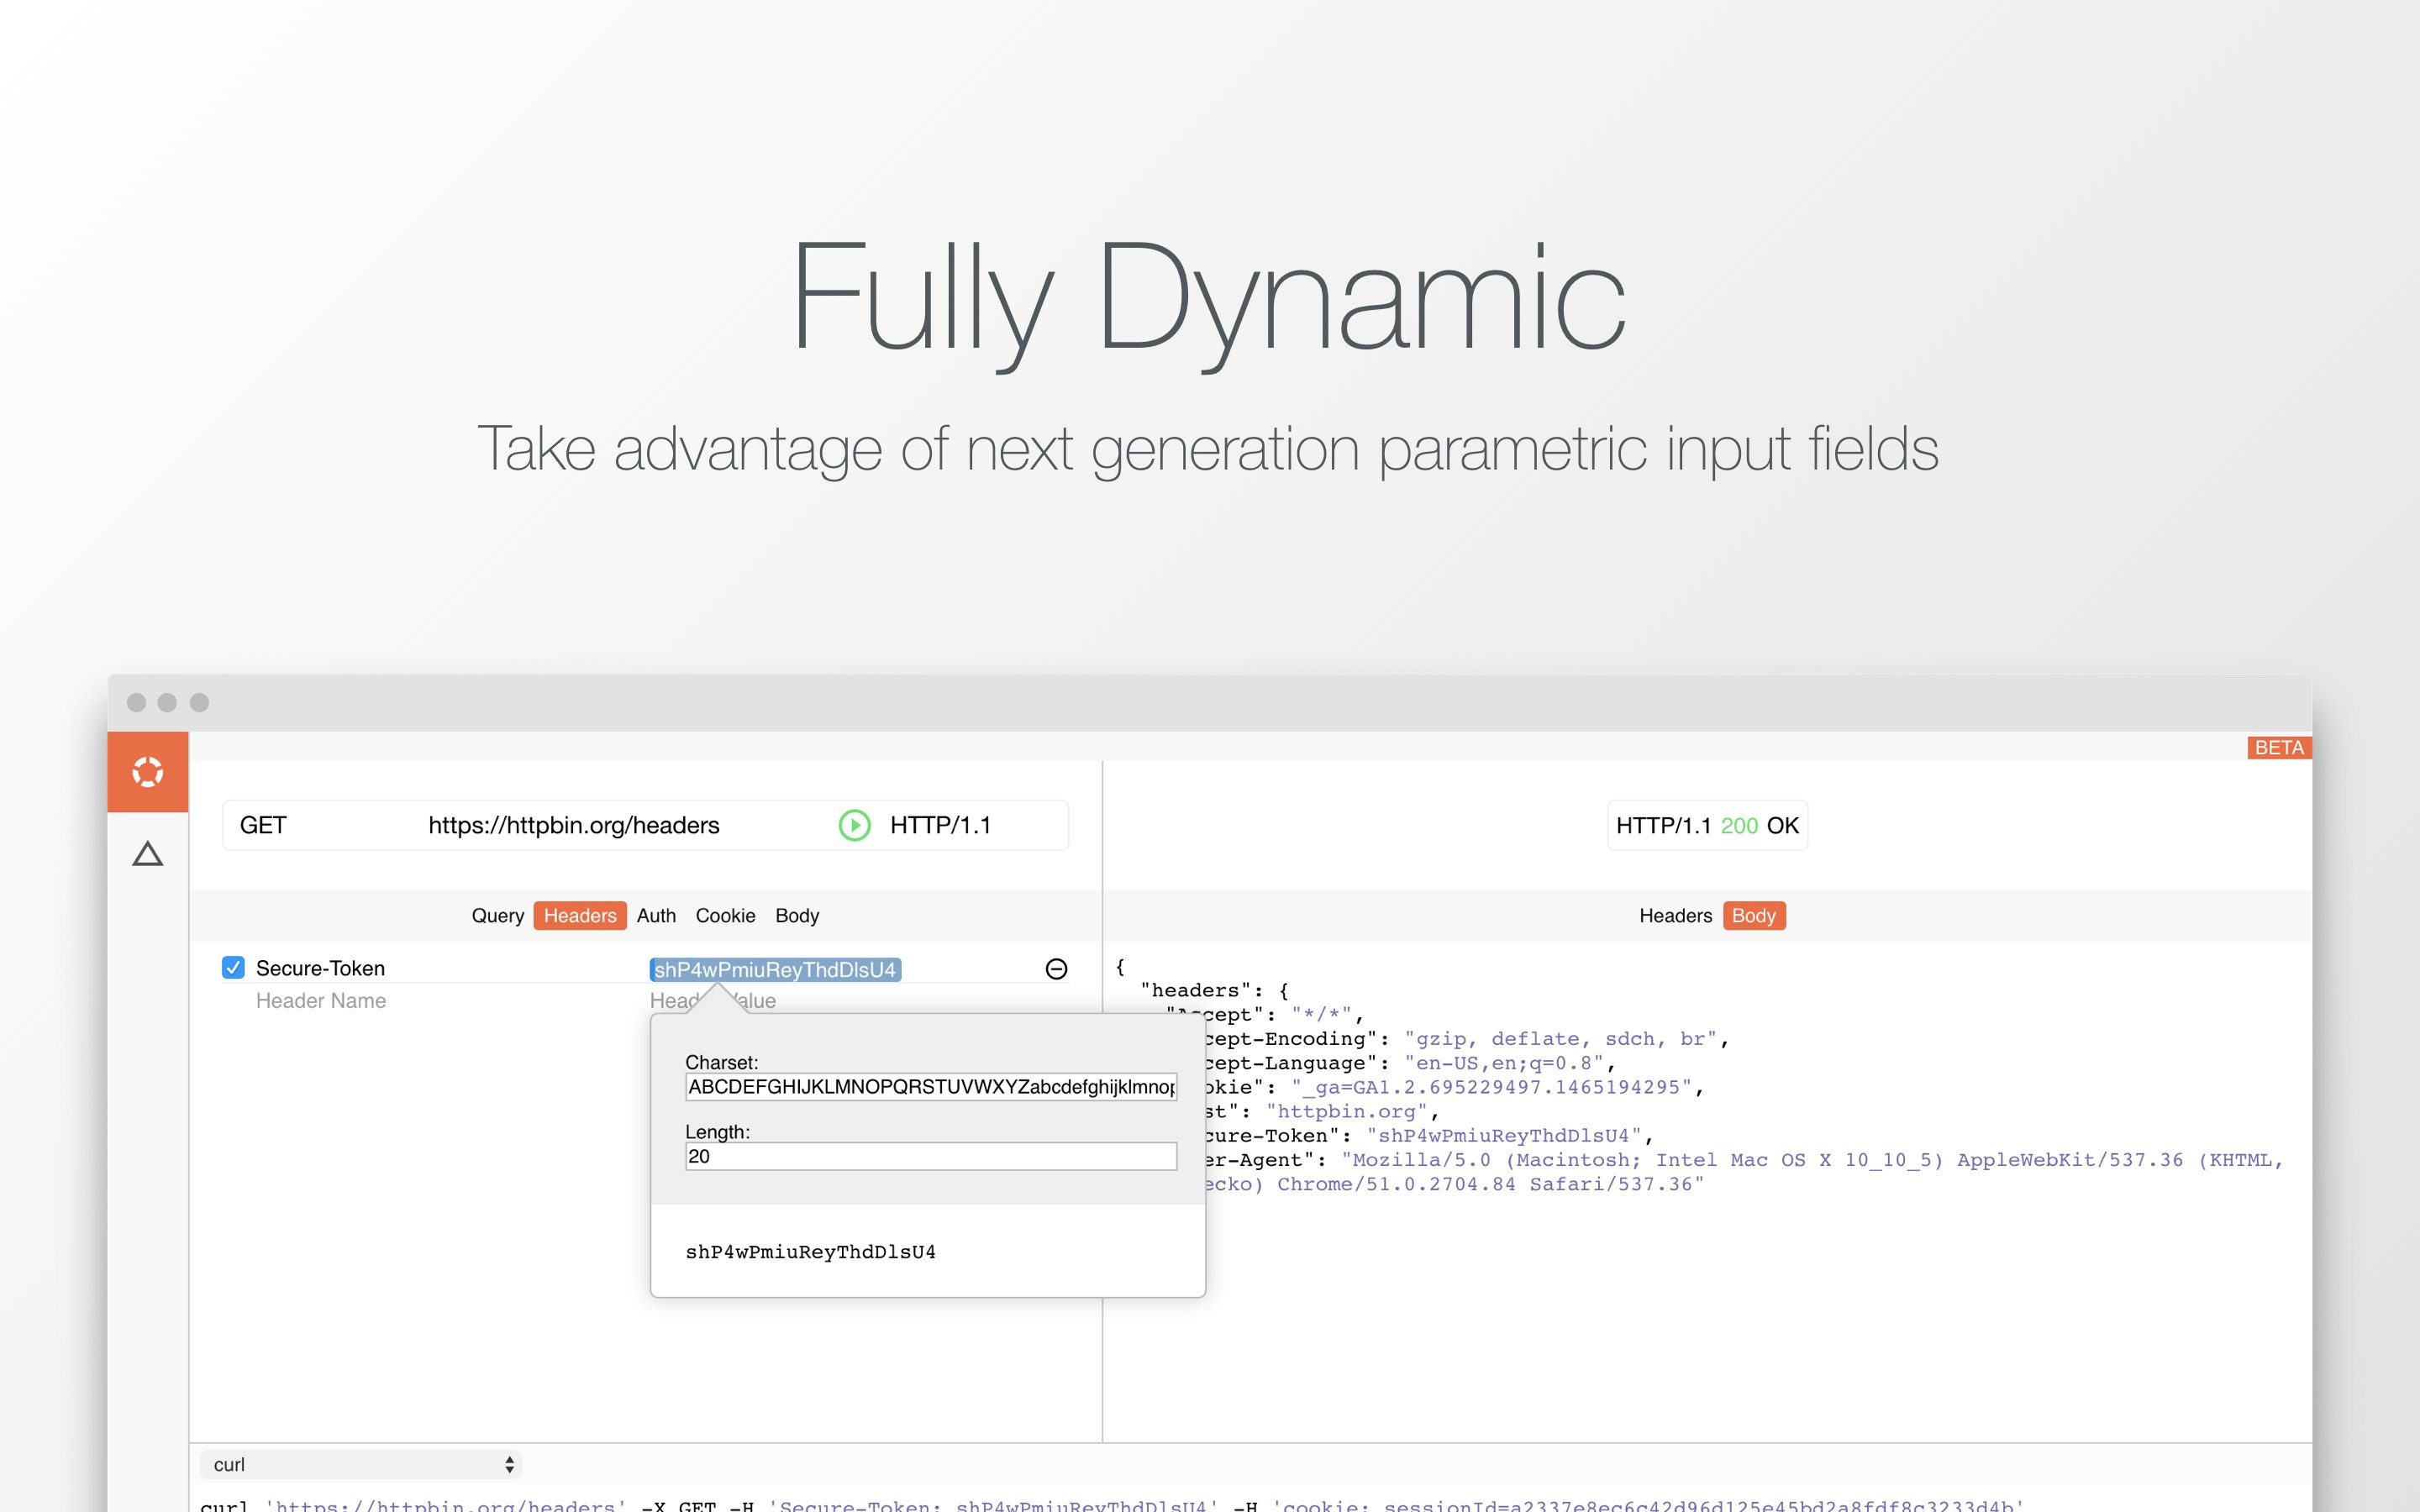Click the highlighted shP4wPmiuReyThdDlsU4 dynamic token
This screenshot has height=1512, width=2420.
point(775,969)
